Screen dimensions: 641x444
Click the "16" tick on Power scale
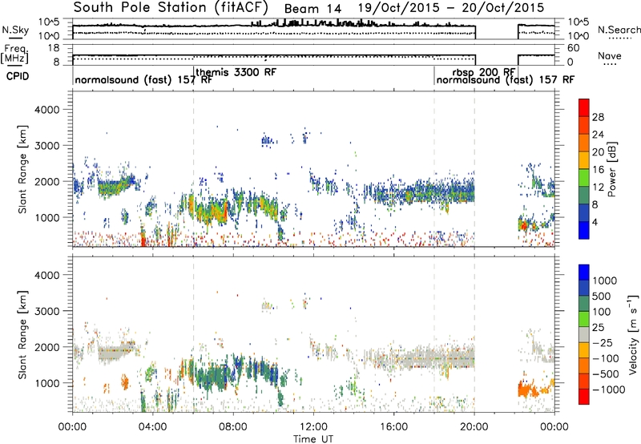598,170
